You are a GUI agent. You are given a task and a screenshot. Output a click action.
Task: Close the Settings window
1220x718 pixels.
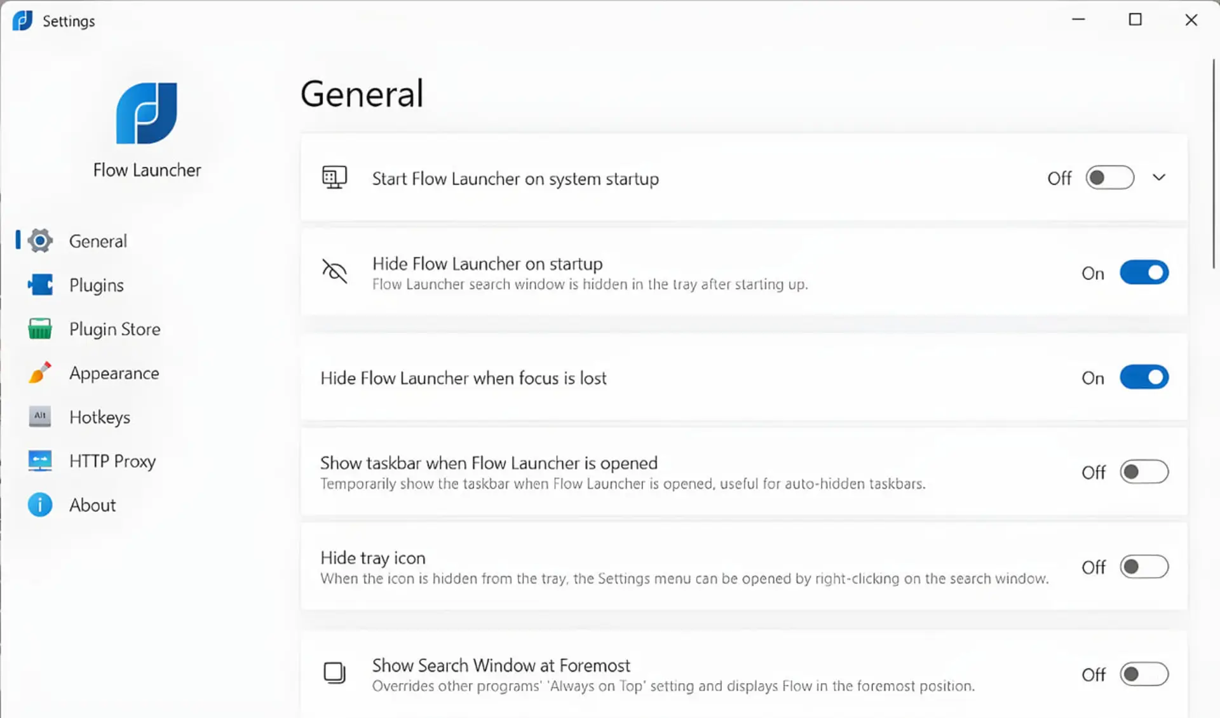tap(1191, 20)
